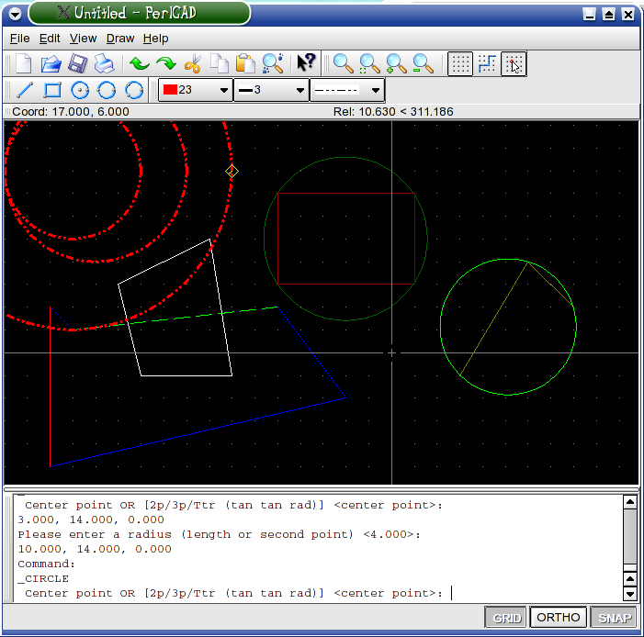This screenshot has width=644, height=637.
Task: Click the What's This help cursor icon
Action: [x=306, y=63]
